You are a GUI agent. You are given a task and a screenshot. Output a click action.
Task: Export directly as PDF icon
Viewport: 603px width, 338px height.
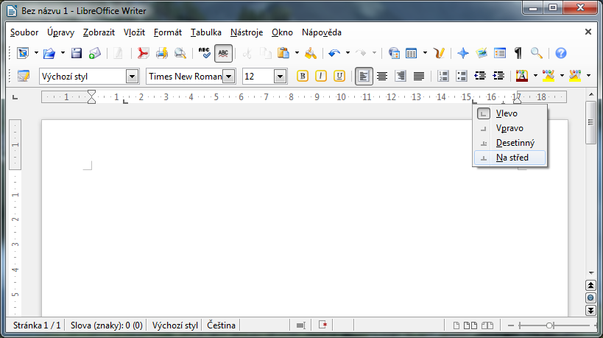point(143,53)
